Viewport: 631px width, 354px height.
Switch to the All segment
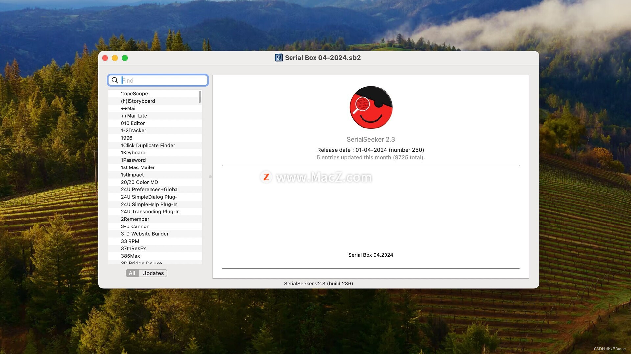point(132,273)
